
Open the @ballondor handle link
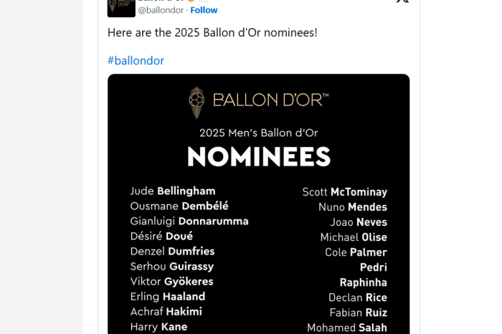click(161, 10)
